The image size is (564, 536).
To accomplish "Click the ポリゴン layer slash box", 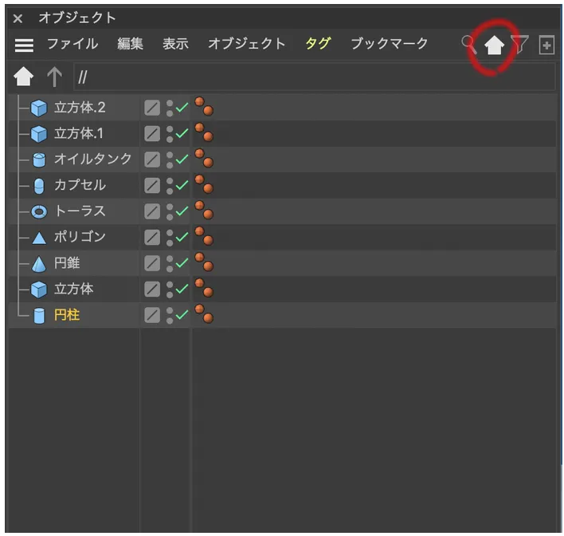I will click(x=152, y=238).
